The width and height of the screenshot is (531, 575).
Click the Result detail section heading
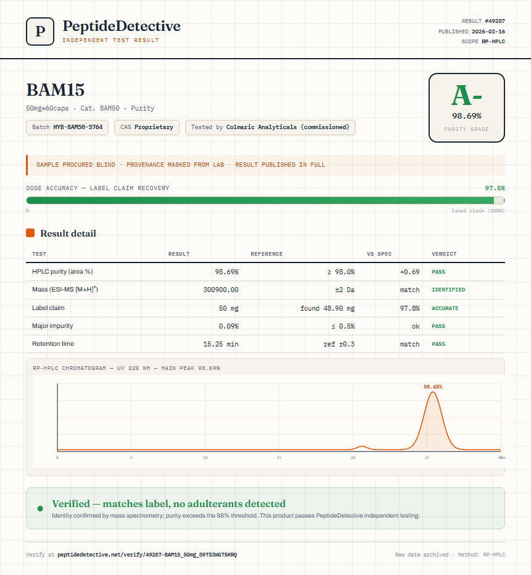tap(68, 233)
